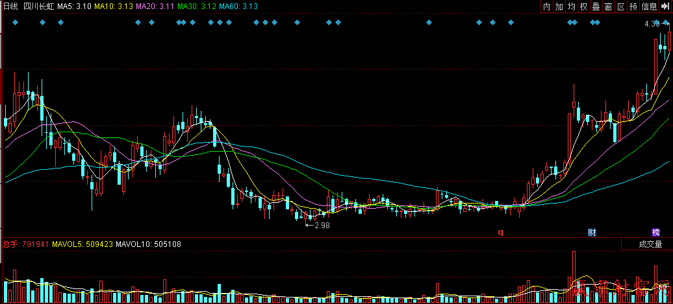Click the 财 financial report marker
This screenshot has height=304, width=673.
592,232
